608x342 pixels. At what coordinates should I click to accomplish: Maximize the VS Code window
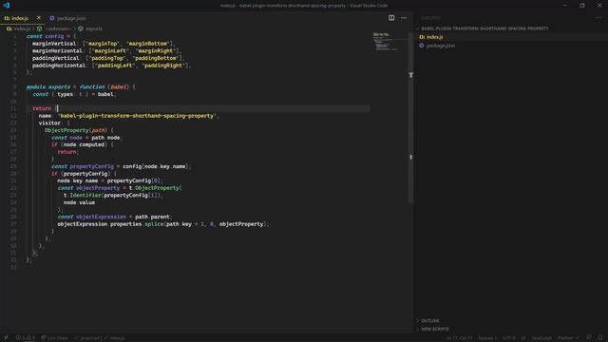pyautogui.click(x=582, y=6)
